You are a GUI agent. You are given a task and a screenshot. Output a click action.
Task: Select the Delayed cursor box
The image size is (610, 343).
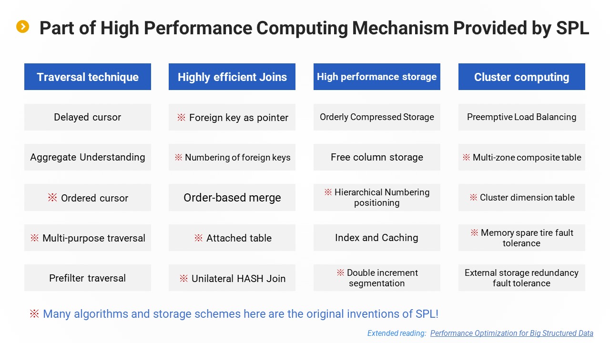[x=88, y=117]
